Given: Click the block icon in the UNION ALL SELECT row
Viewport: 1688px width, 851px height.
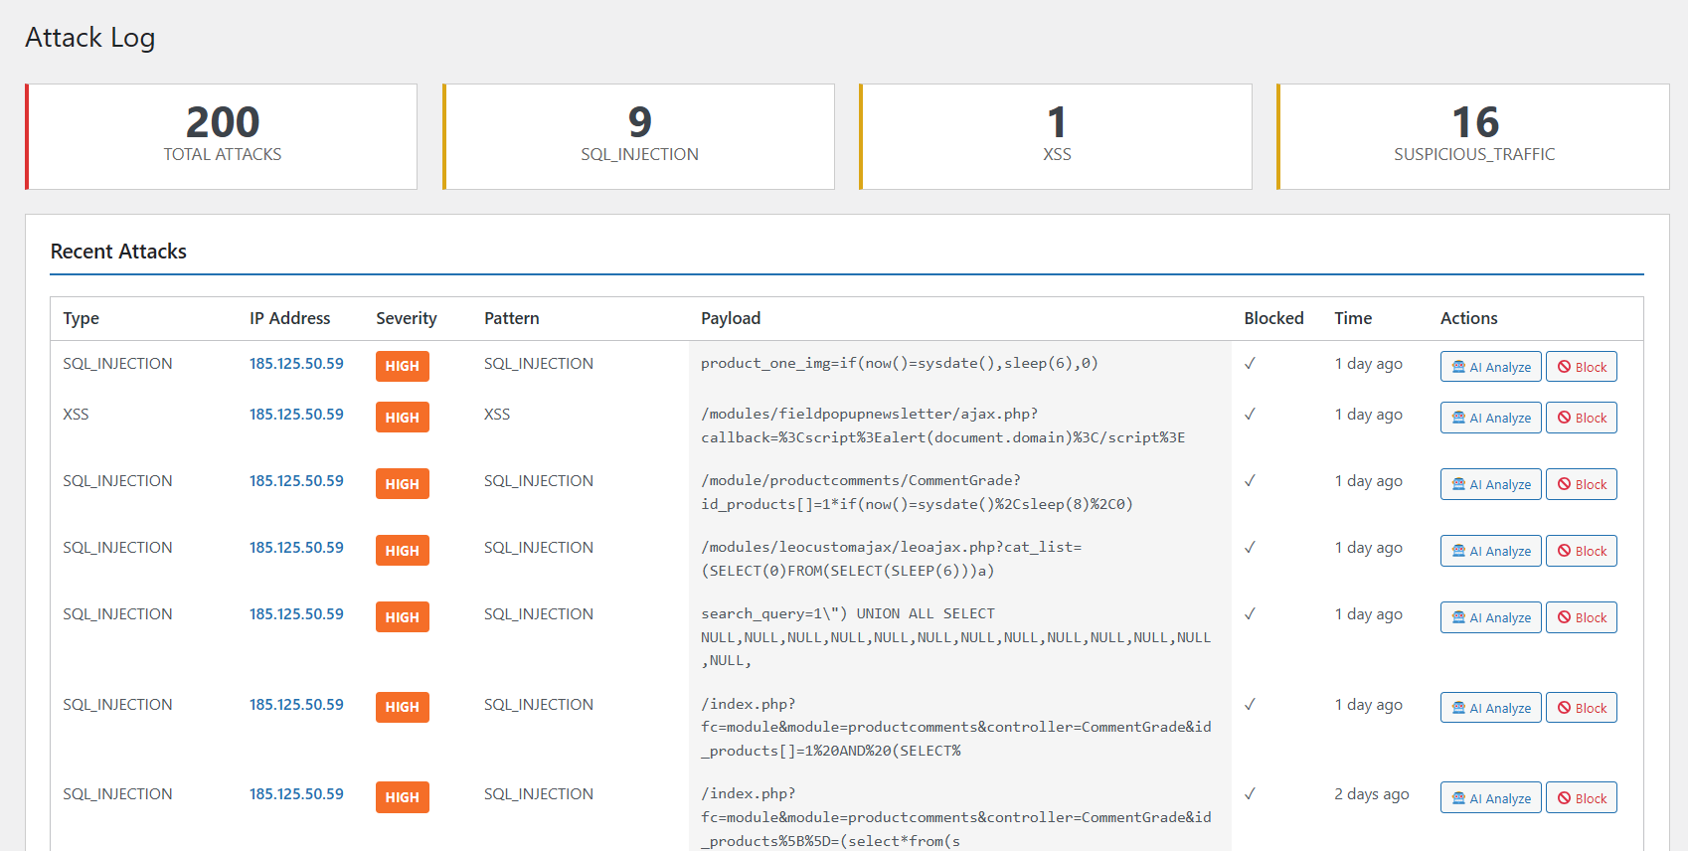Looking at the screenshot, I should (x=1564, y=617).
